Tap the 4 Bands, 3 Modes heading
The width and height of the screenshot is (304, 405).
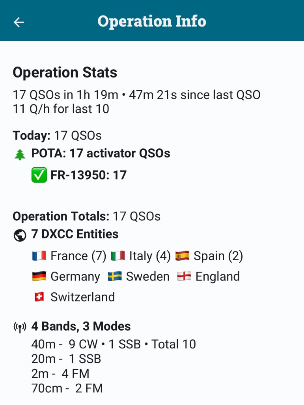(x=81, y=326)
